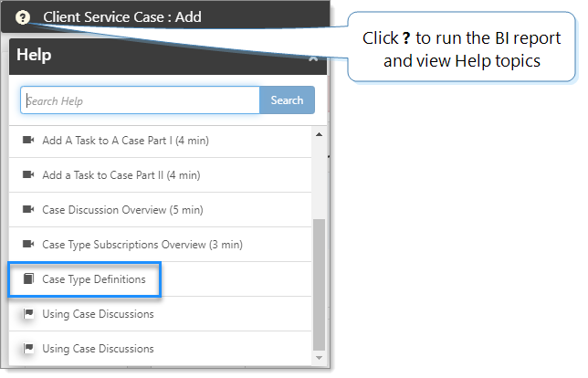Image resolution: width=588 pixels, height=378 pixels.
Task: Click the flag icon of first Using Case Discussions
Action: (x=27, y=314)
